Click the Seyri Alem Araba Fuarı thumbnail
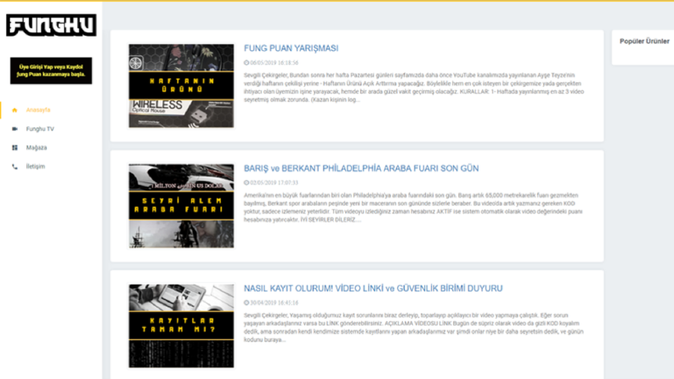 tap(181, 206)
